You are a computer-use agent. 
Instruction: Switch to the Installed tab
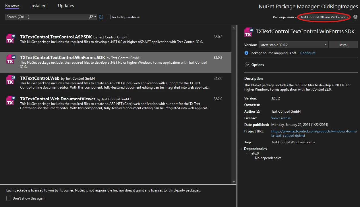[38, 6]
